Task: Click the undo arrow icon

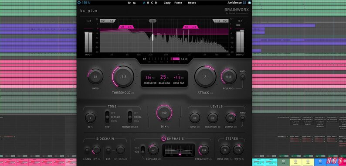Action: (129, 3)
